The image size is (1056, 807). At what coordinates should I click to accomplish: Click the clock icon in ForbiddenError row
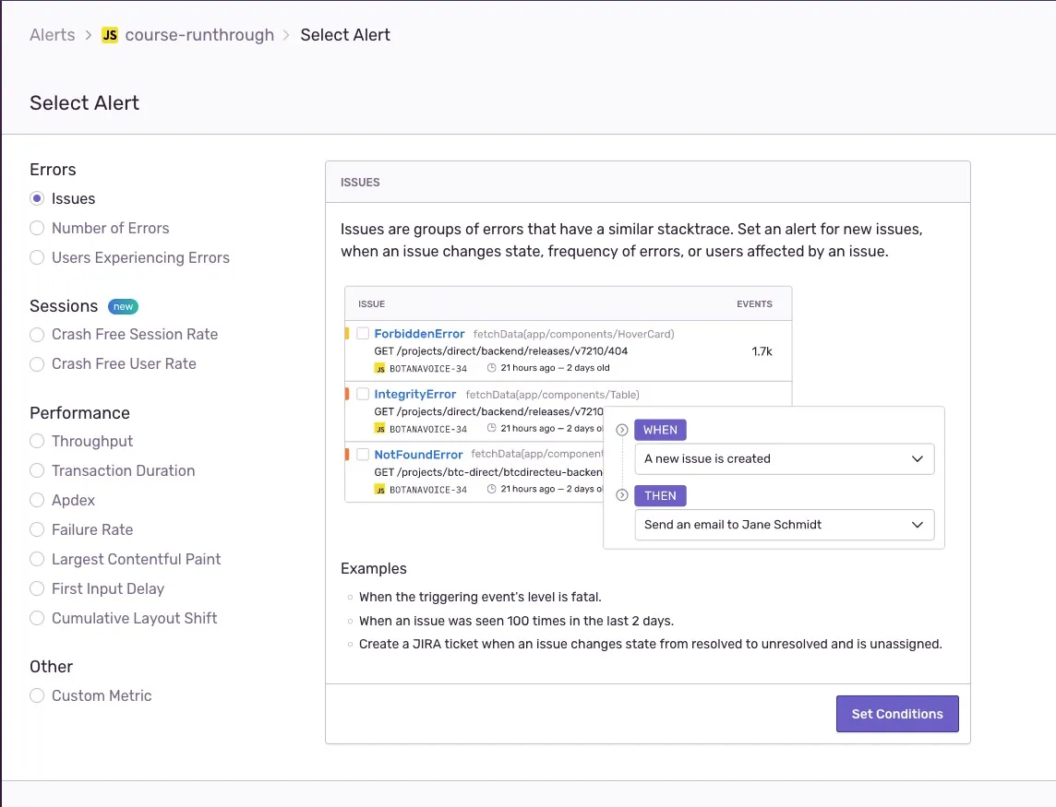click(x=492, y=367)
